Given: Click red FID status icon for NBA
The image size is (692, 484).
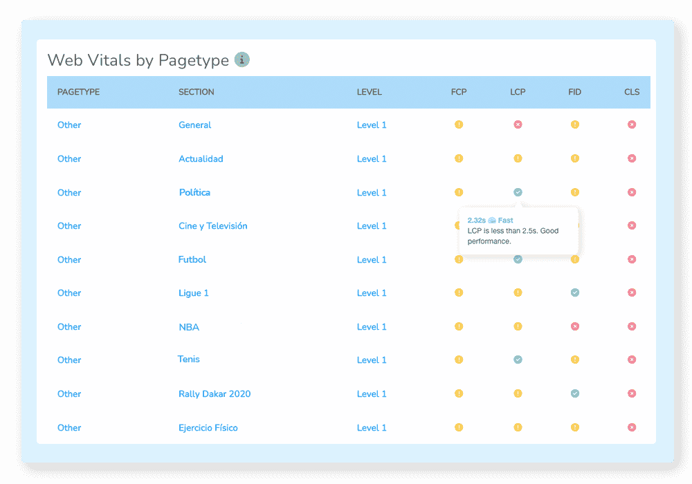Looking at the screenshot, I should (574, 326).
